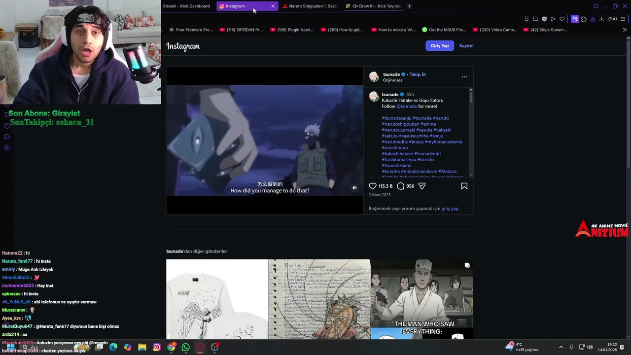Open (330) Video Came... bookmark
Screen dimensions: 631x355
[x=495, y=30]
